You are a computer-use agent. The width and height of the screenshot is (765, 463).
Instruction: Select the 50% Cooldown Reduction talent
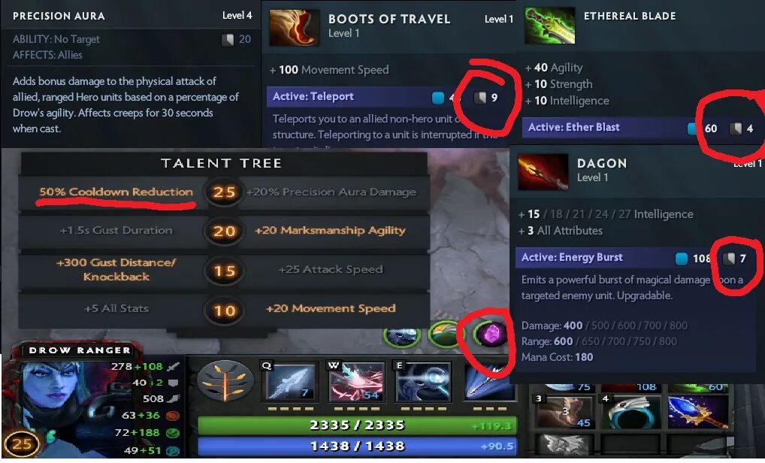[x=116, y=192]
